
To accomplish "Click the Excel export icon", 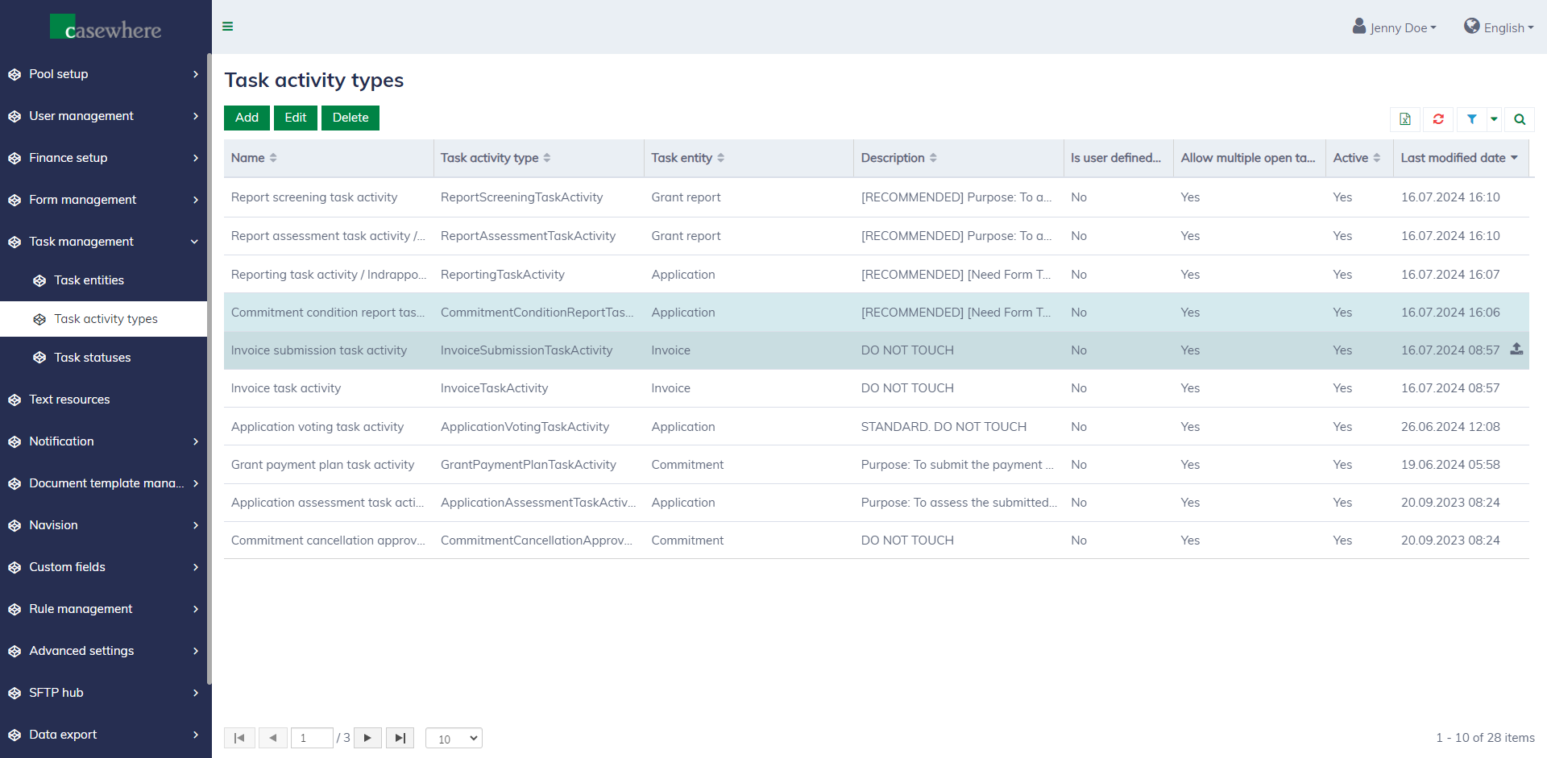I will pos(1405,119).
